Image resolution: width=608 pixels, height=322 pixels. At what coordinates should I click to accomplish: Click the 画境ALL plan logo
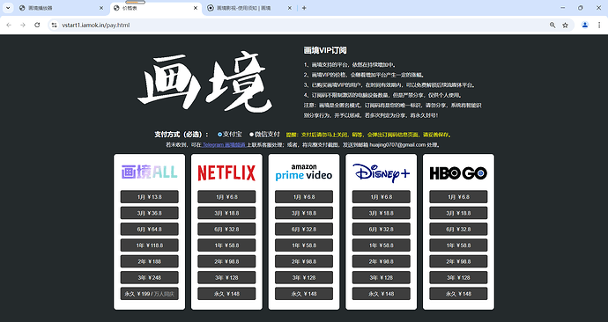[149, 172]
